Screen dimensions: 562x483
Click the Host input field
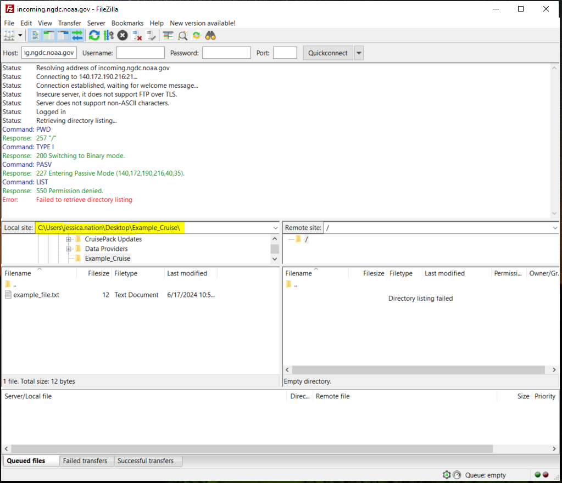pos(49,53)
